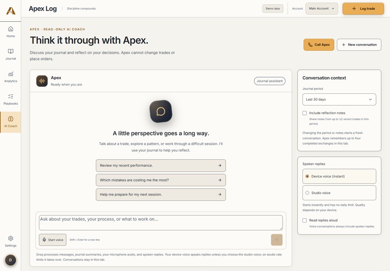Click arrow beside Review my recent performance
The width and height of the screenshot is (390, 271).
coord(220,165)
